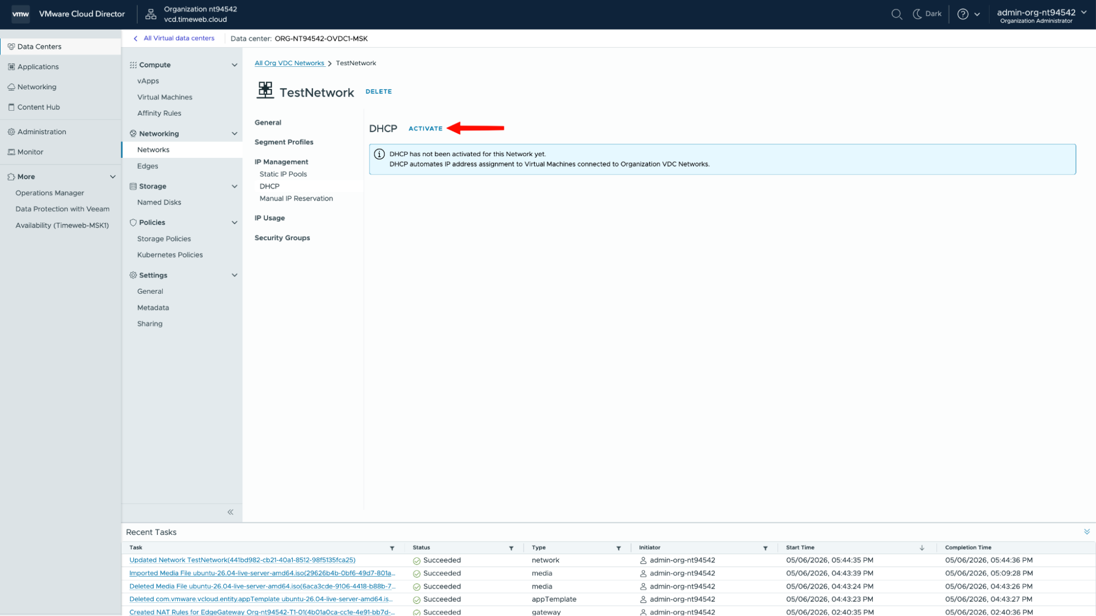Open Availability (Timeweb-MSK1)
The width and height of the screenshot is (1096, 616).
click(x=62, y=226)
